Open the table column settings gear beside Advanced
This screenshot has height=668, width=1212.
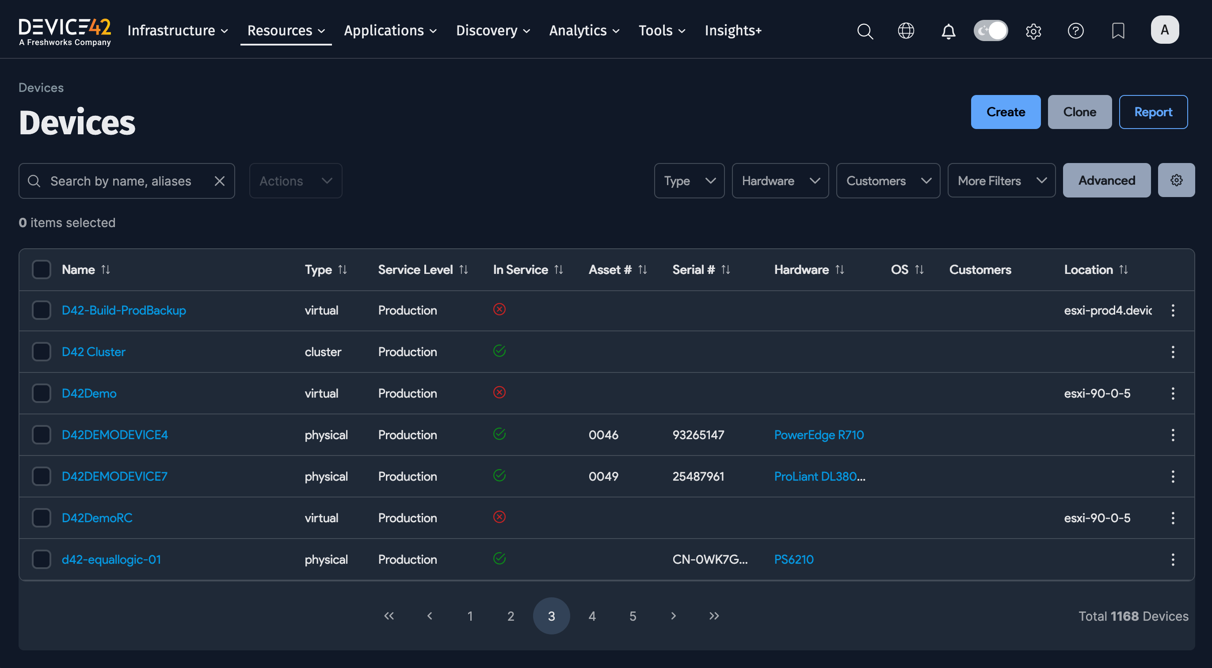pos(1176,180)
